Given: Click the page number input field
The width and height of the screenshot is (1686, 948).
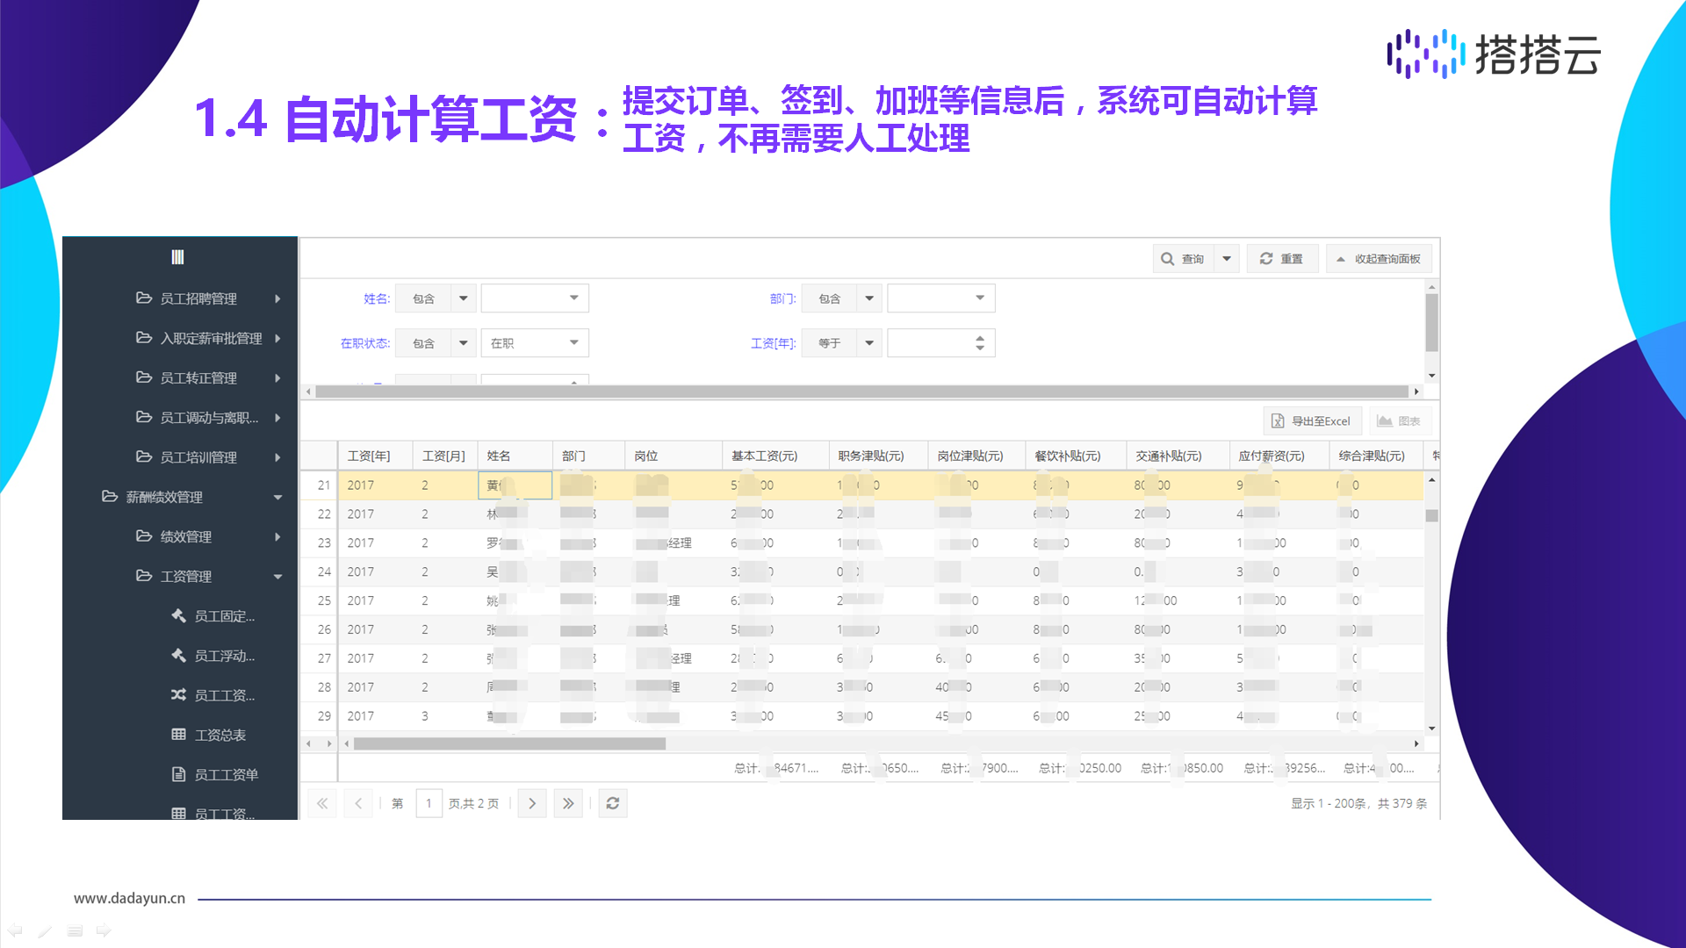Looking at the screenshot, I should [429, 803].
